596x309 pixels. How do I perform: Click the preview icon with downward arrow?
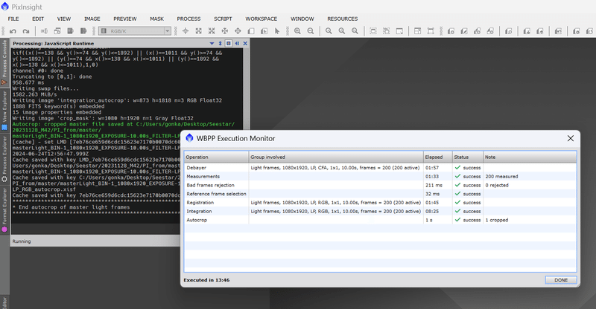coord(527,31)
